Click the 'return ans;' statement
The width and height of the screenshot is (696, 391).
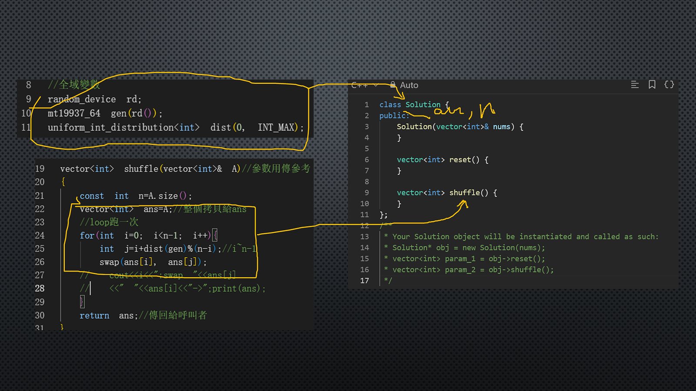[108, 315]
